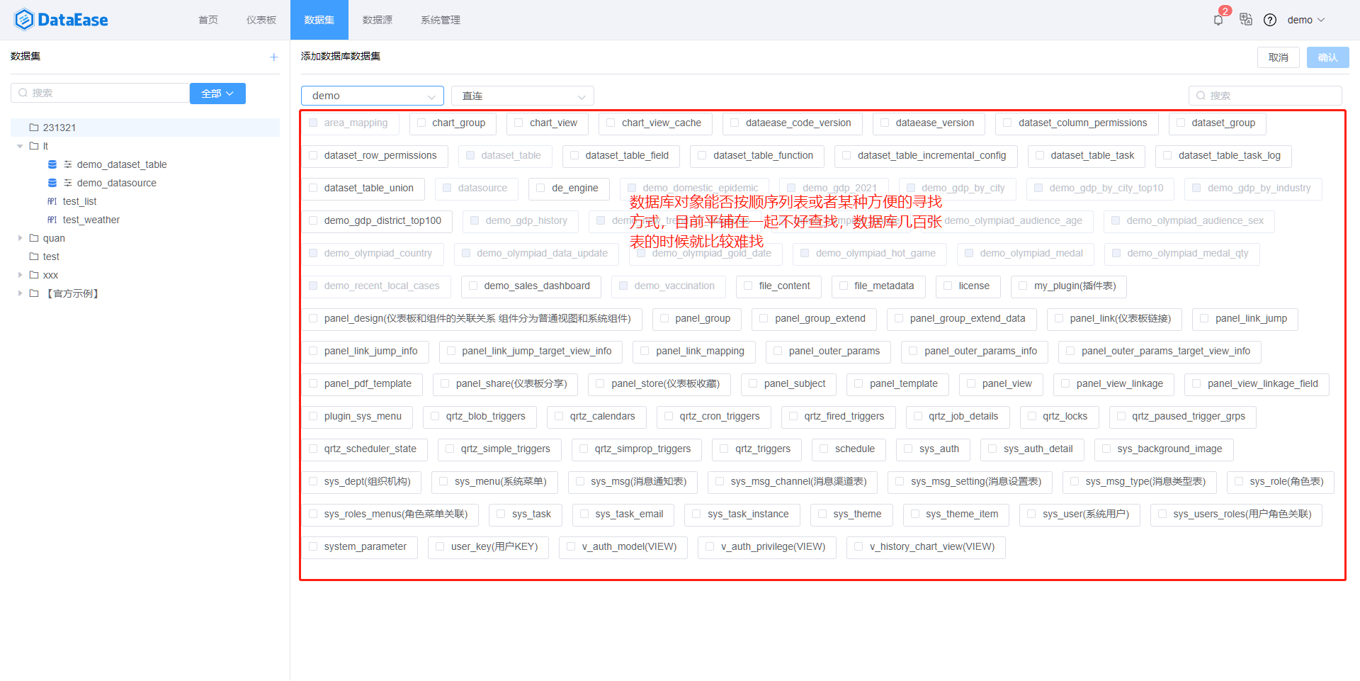1360x681 pixels.
Task: Click the table search field
Action: [1265, 96]
